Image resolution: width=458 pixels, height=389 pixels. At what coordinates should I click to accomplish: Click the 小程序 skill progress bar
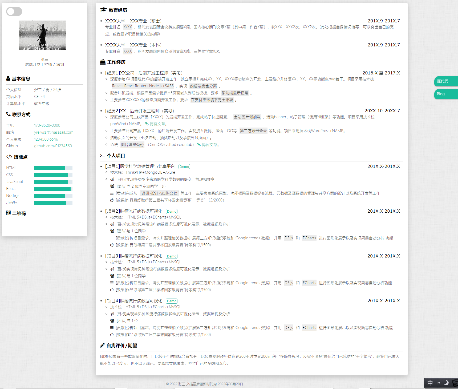53,203
